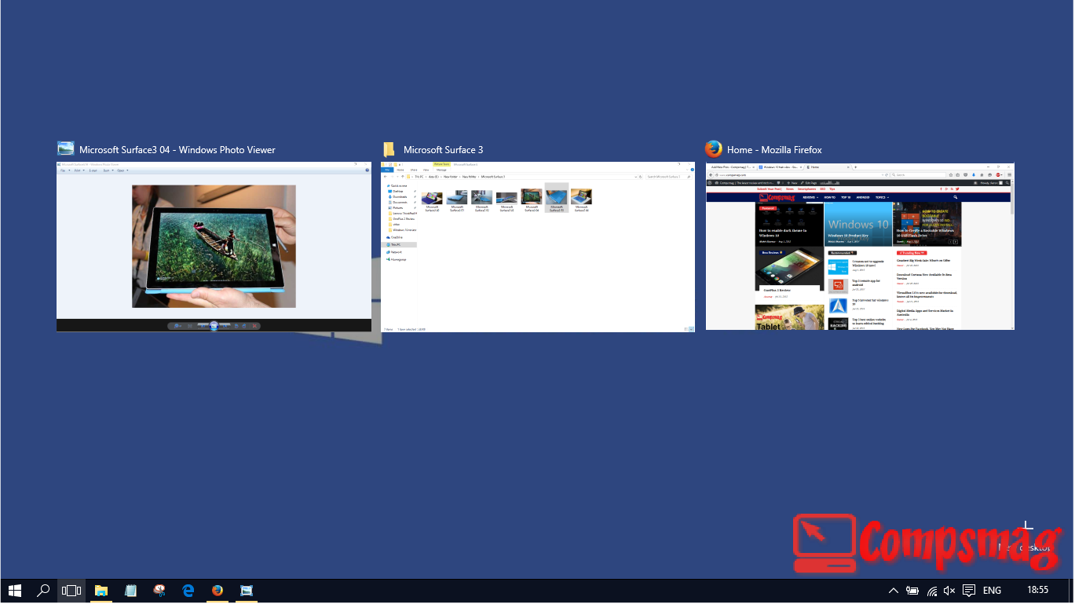This screenshot has width=1075, height=604.
Task: Open Microsoft Edge from the taskbar
Action: pyautogui.click(x=188, y=591)
